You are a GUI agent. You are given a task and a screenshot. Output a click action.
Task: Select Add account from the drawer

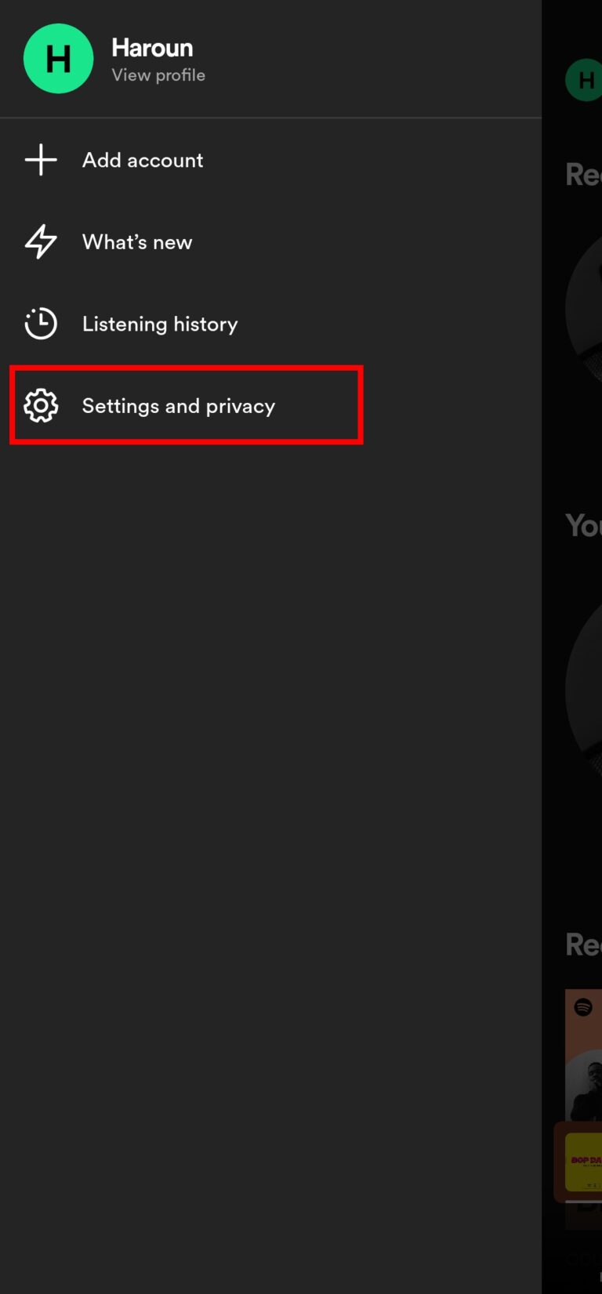[143, 159]
